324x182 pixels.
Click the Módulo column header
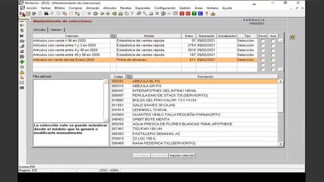point(149,36)
